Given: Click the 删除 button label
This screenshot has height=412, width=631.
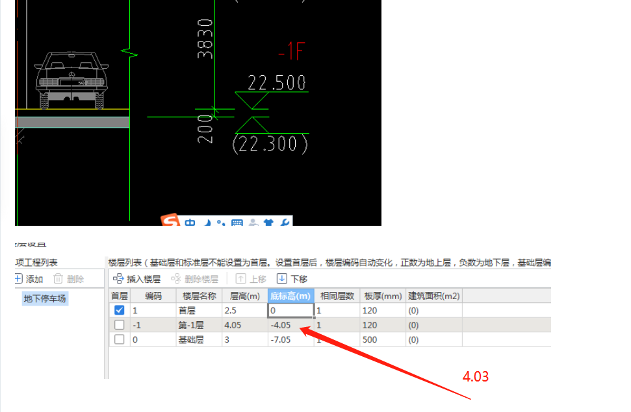Looking at the screenshot, I should pos(75,279).
